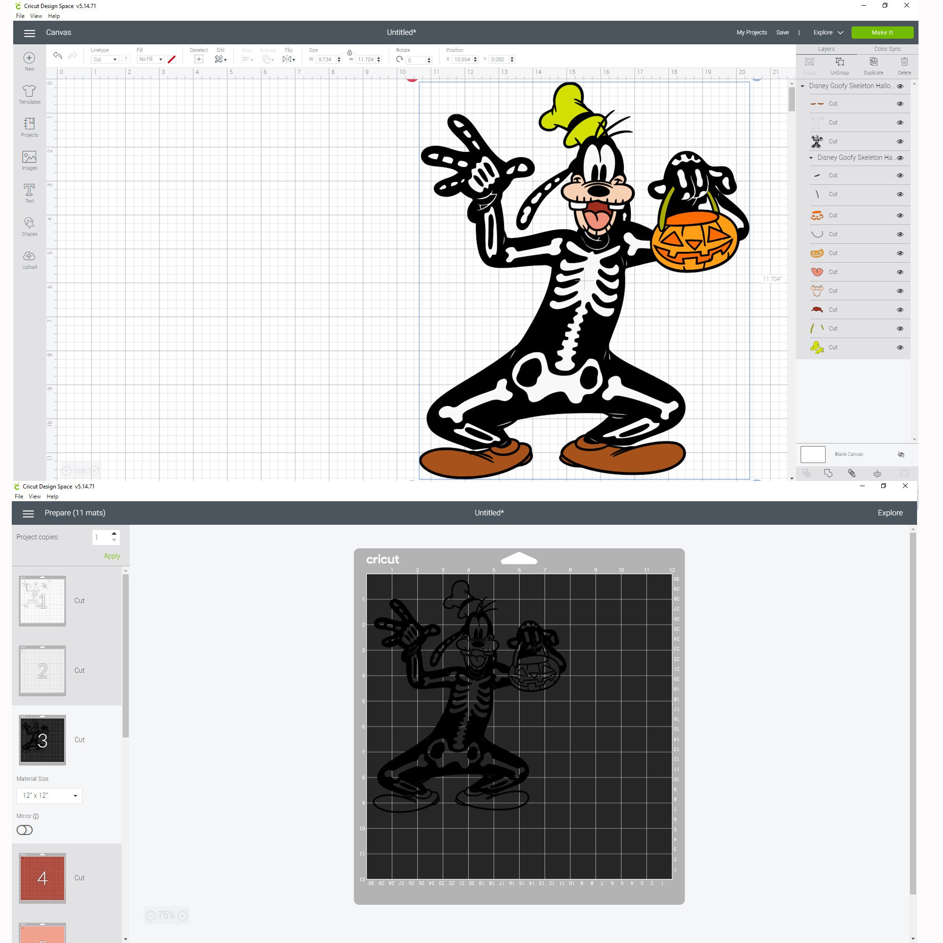Click the Rotate icon
Image resolution: width=943 pixels, height=943 pixels.
pos(400,59)
